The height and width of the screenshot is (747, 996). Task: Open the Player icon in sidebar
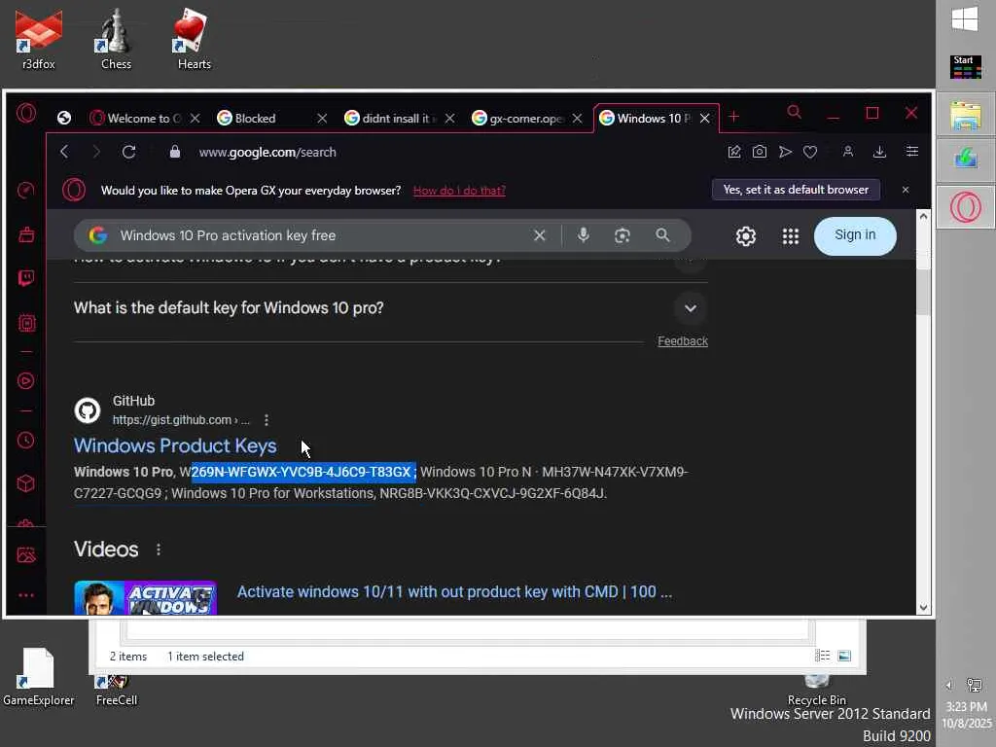(x=26, y=380)
